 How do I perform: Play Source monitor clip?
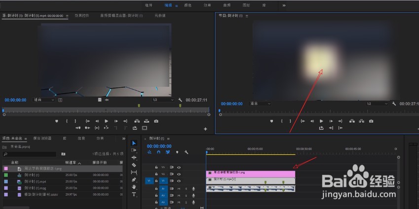106,121
